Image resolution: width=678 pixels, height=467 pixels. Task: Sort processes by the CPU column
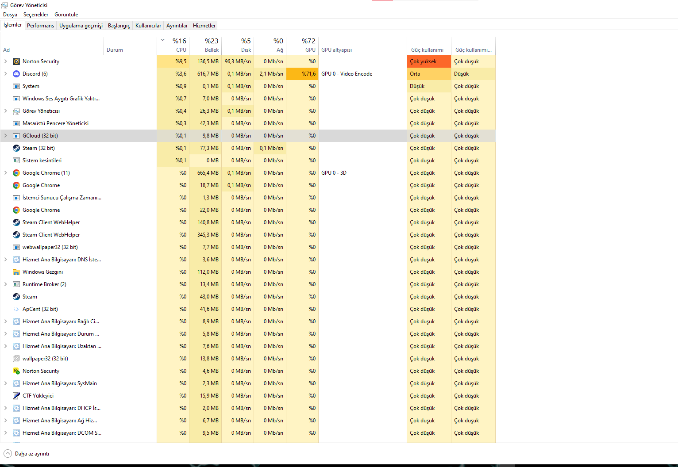point(173,46)
